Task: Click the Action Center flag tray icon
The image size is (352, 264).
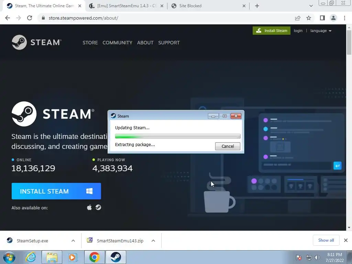Action: pyautogui.click(x=299, y=257)
